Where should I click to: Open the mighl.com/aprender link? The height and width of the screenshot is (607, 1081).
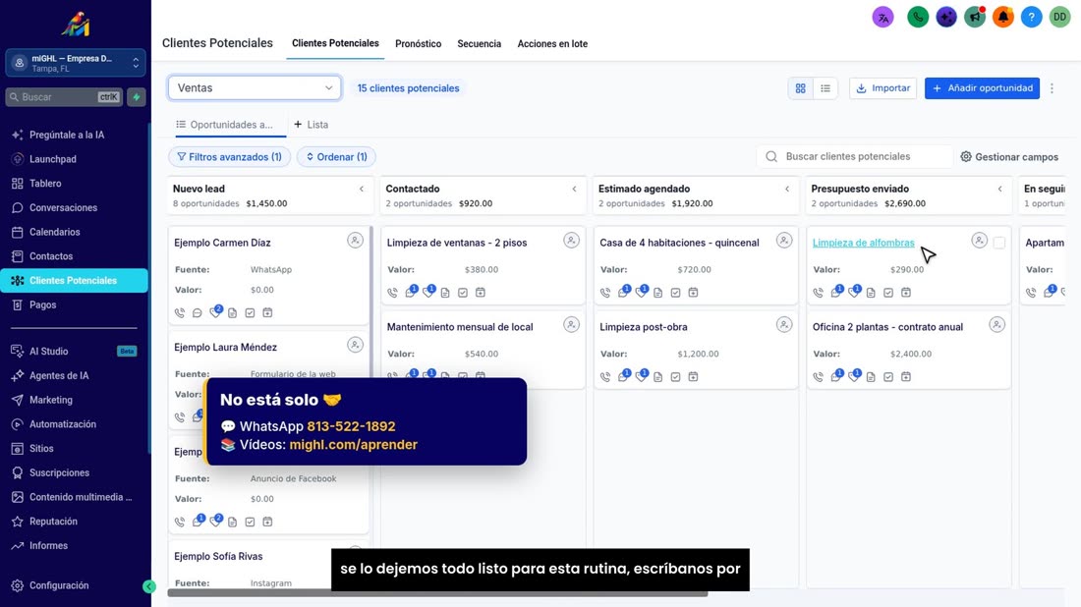(353, 444)
